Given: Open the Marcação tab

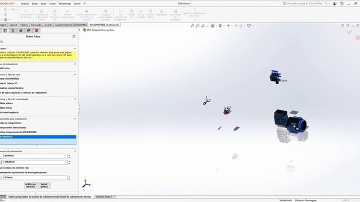Looking at the screenshot, I should [x=36, y=25].
